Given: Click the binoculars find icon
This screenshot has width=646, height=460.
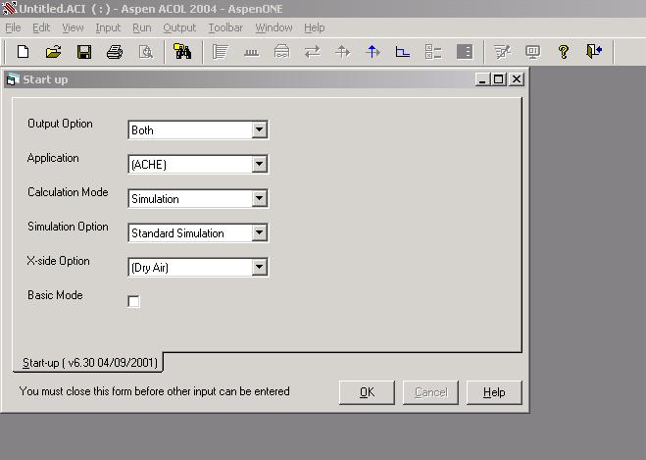Looking at the screenshot, I should [182, 52].
